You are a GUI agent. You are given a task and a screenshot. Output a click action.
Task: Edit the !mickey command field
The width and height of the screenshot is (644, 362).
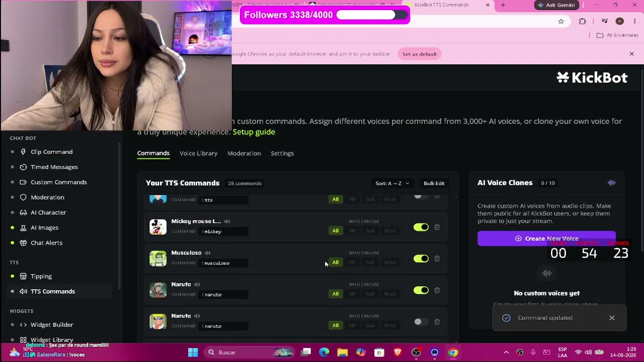click(x=224, y=231)
